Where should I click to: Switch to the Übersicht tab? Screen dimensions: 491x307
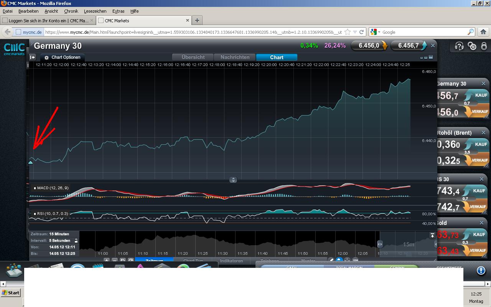click(193, 57)
